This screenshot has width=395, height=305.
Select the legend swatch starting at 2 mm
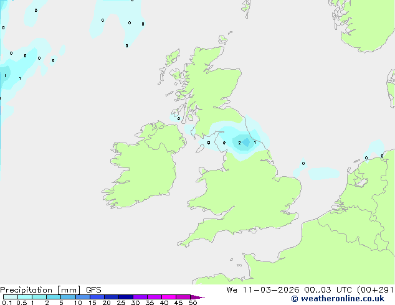[x=54, y=297]
